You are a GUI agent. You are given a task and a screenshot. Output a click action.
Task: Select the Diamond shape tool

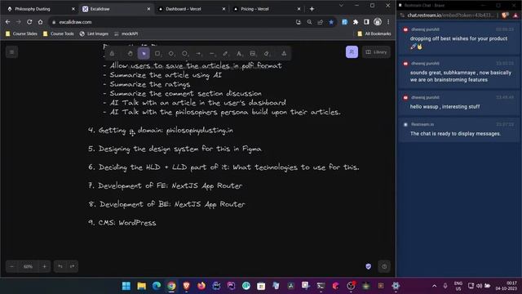pyautogui.click(x=171, y=53)
